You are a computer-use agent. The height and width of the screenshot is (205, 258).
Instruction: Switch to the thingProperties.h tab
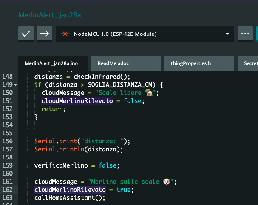click(199, 63)
